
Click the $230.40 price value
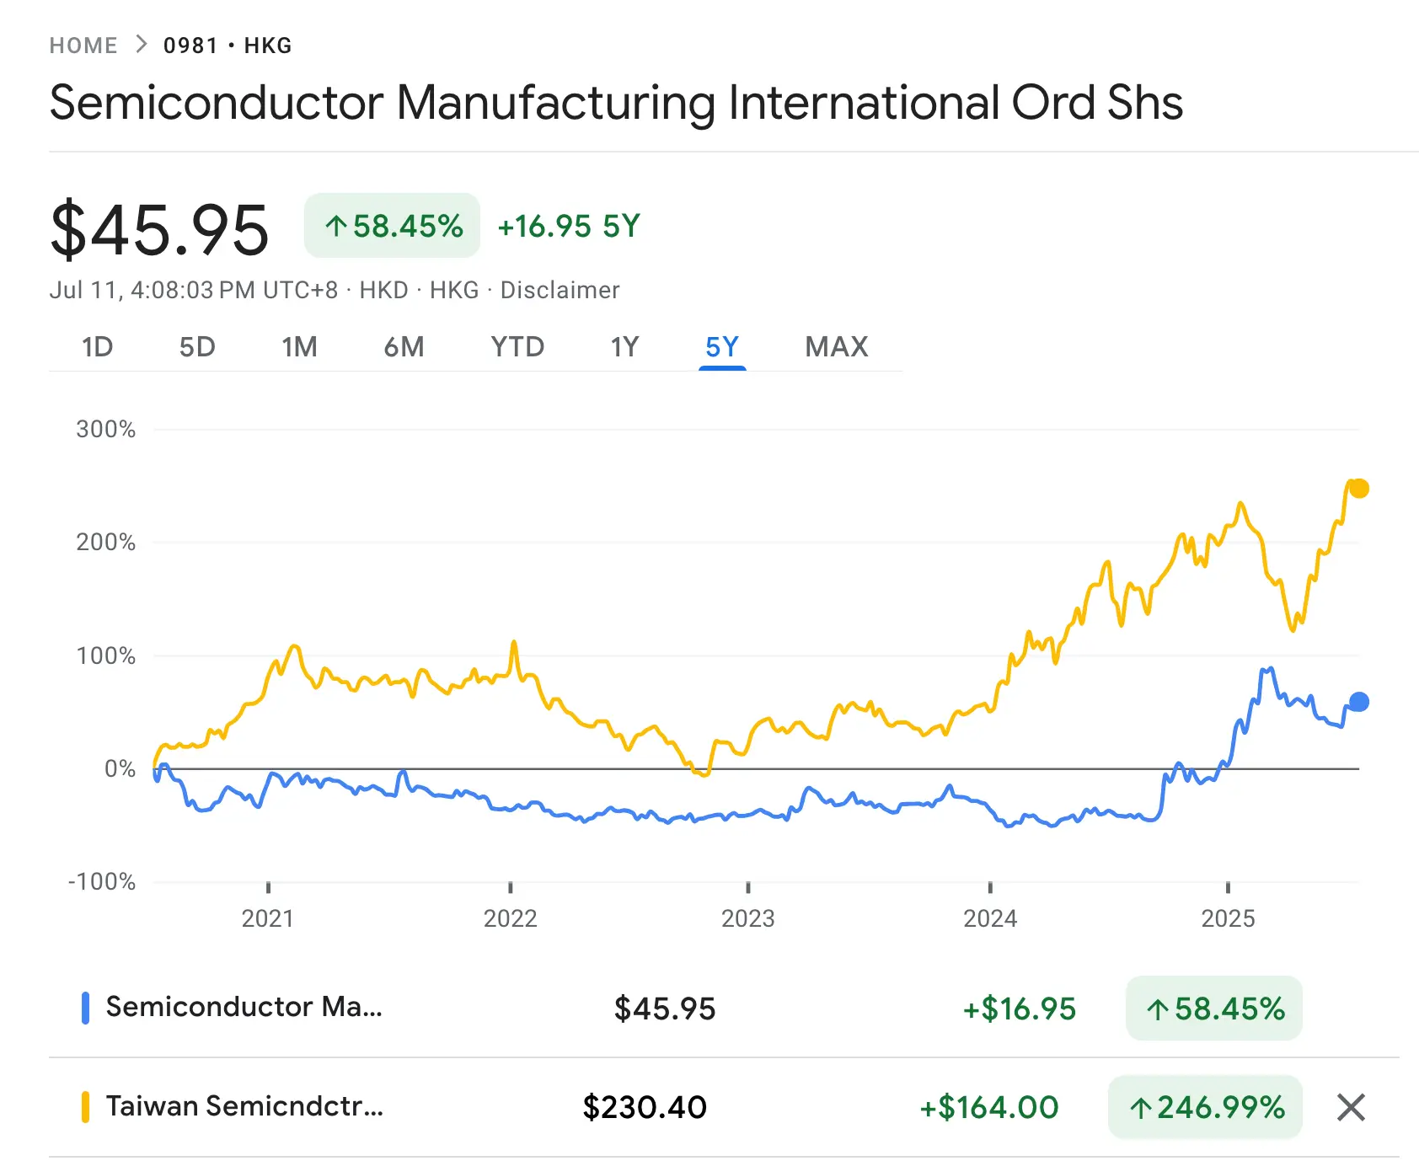[x=645, y=1107]
